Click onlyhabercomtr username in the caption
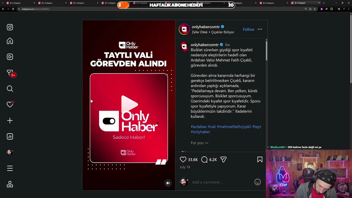 pos(205,45)
